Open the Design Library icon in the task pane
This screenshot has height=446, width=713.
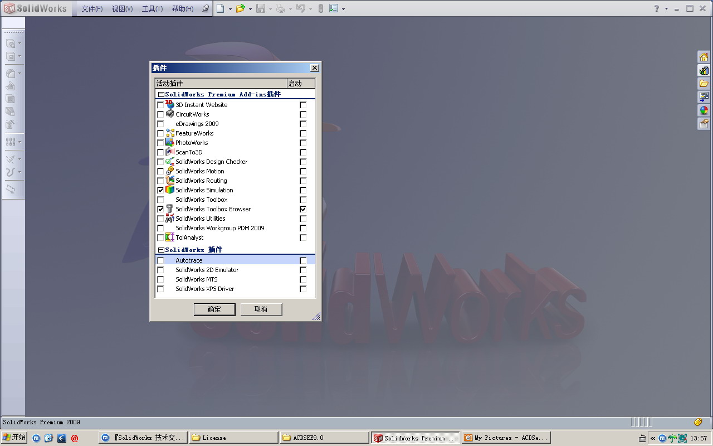click(704, 70)
